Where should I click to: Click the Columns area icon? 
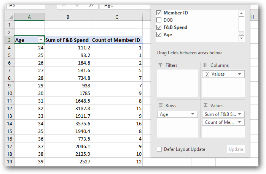pos(205,65)
